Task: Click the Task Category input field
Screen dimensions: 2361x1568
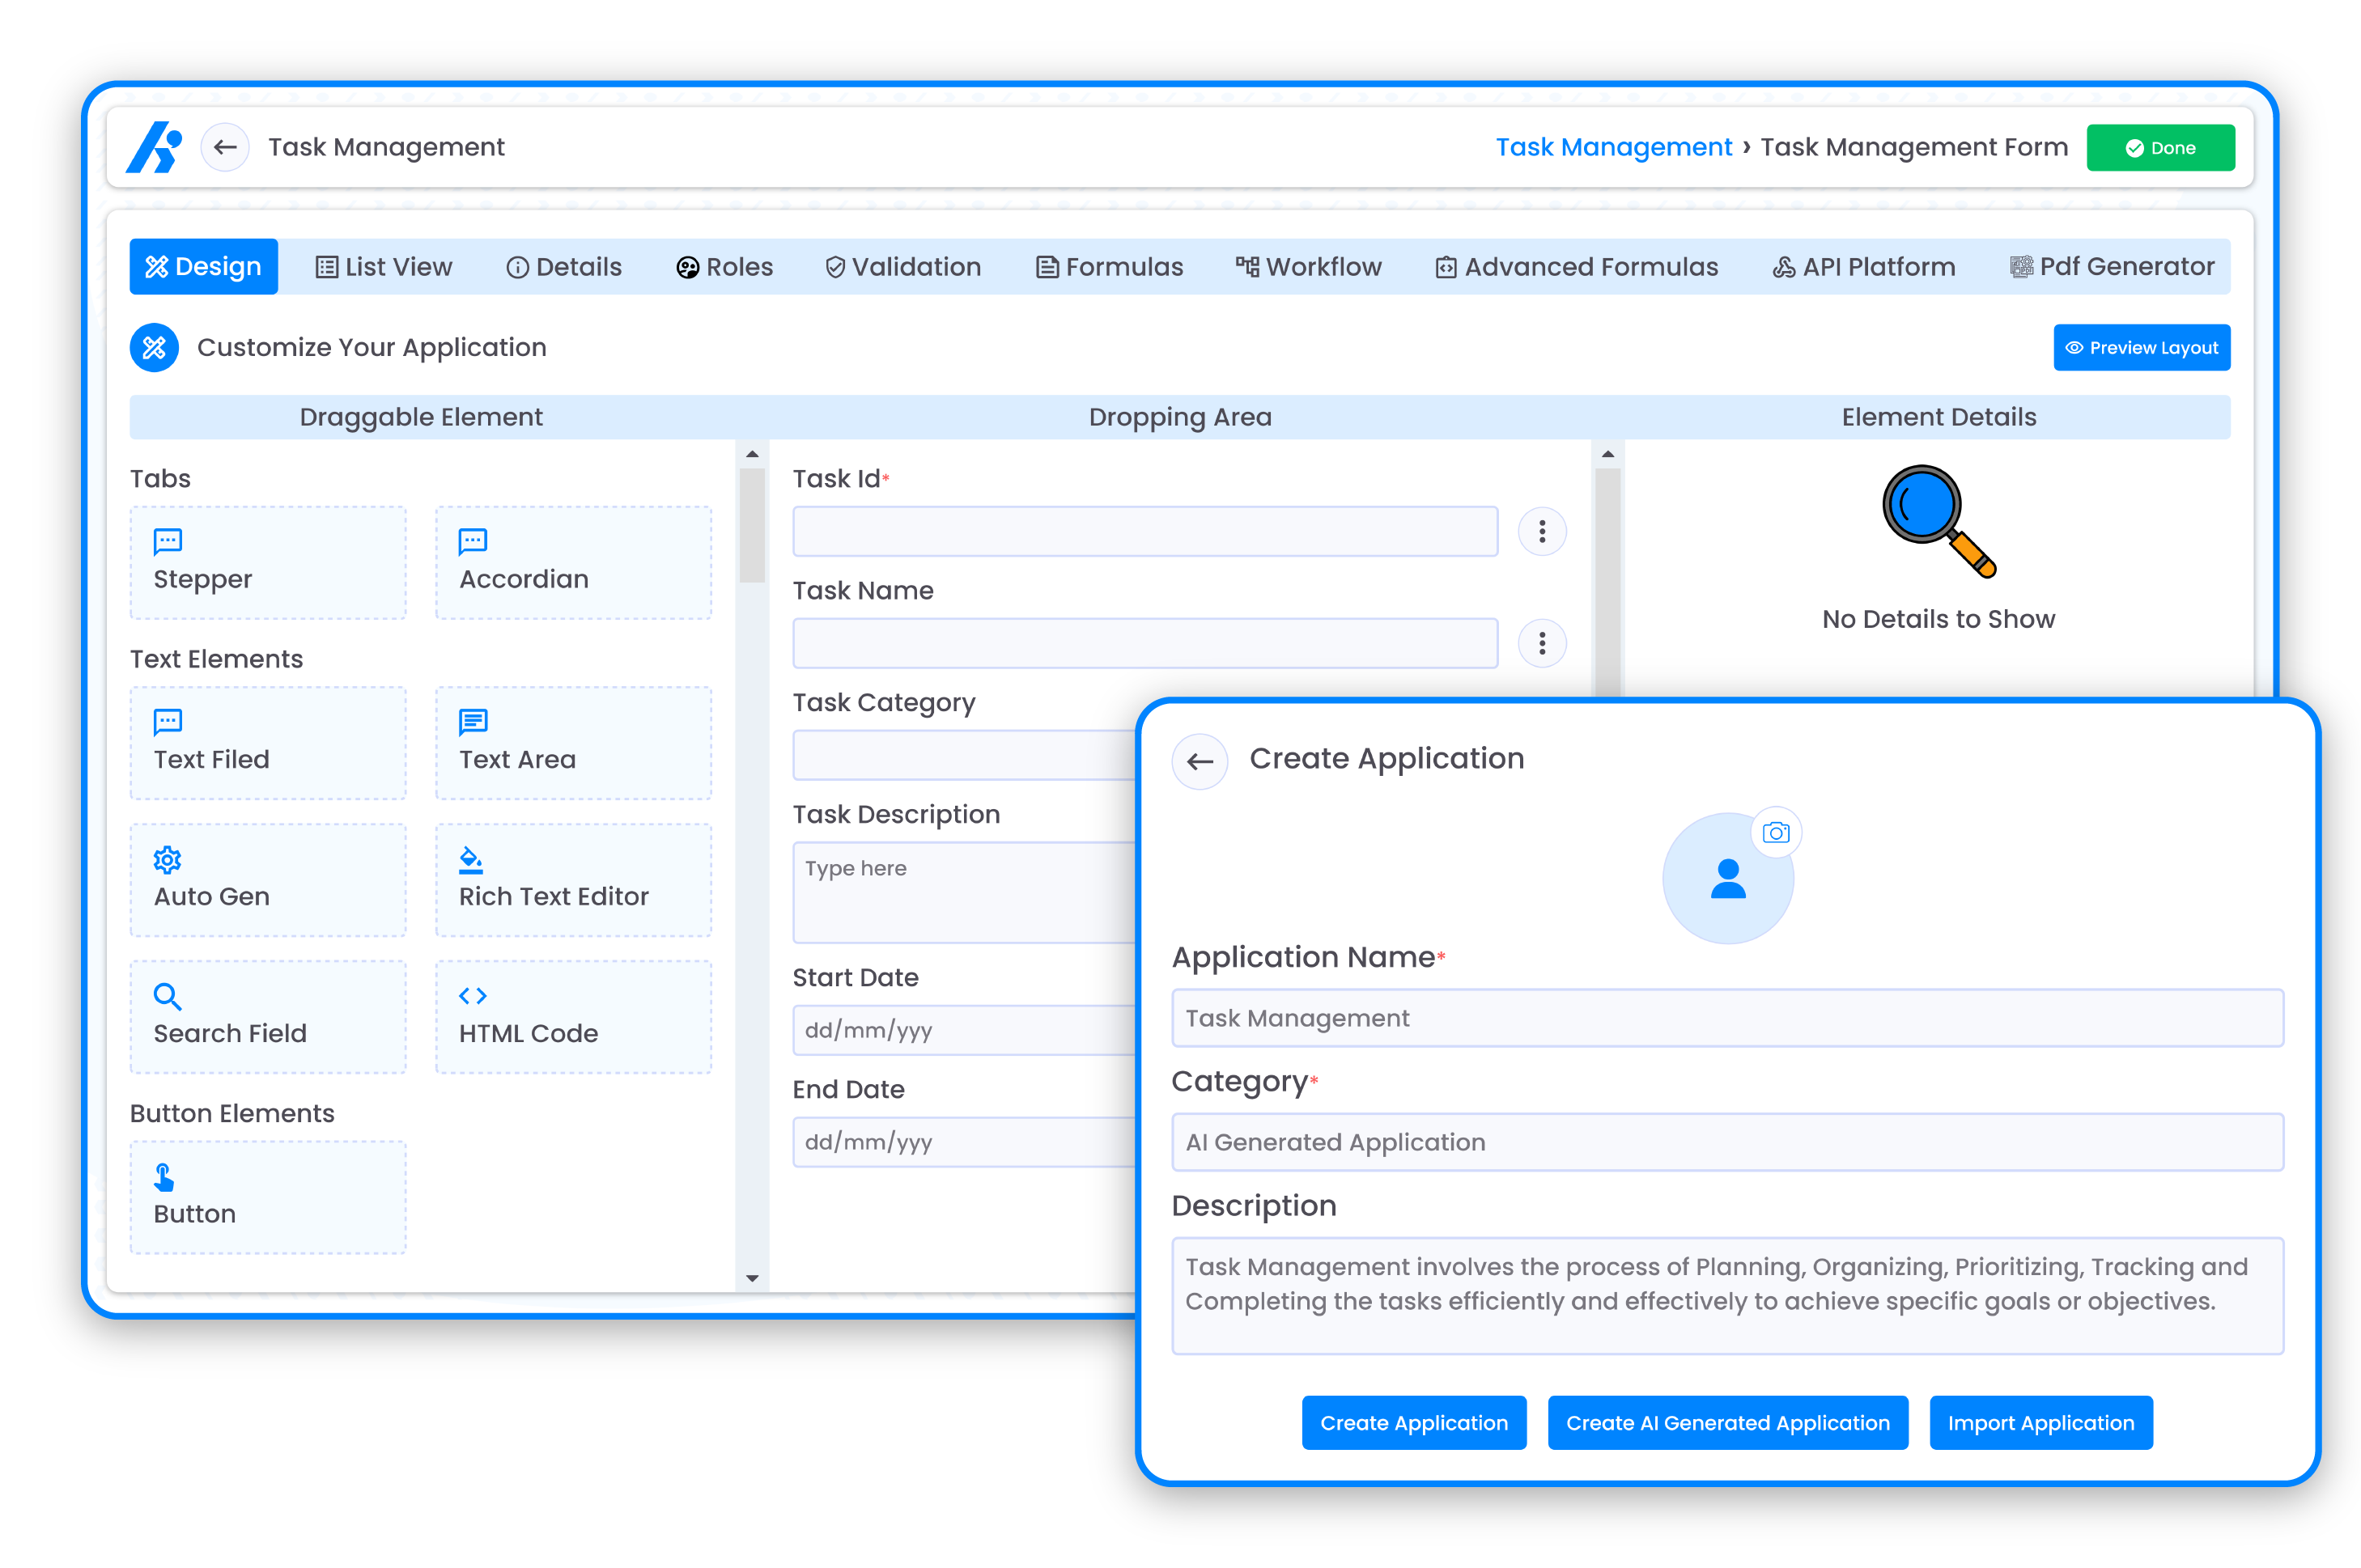Action: pos(965,755)
